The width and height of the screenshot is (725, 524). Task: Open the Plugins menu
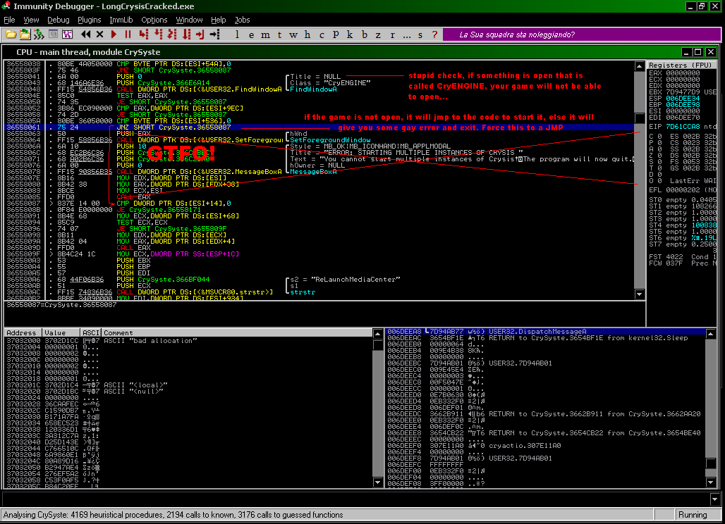[x=90, y=20]
